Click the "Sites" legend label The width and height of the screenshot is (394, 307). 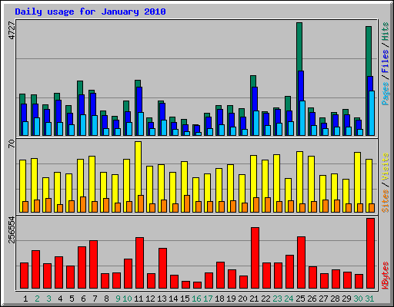386,201
